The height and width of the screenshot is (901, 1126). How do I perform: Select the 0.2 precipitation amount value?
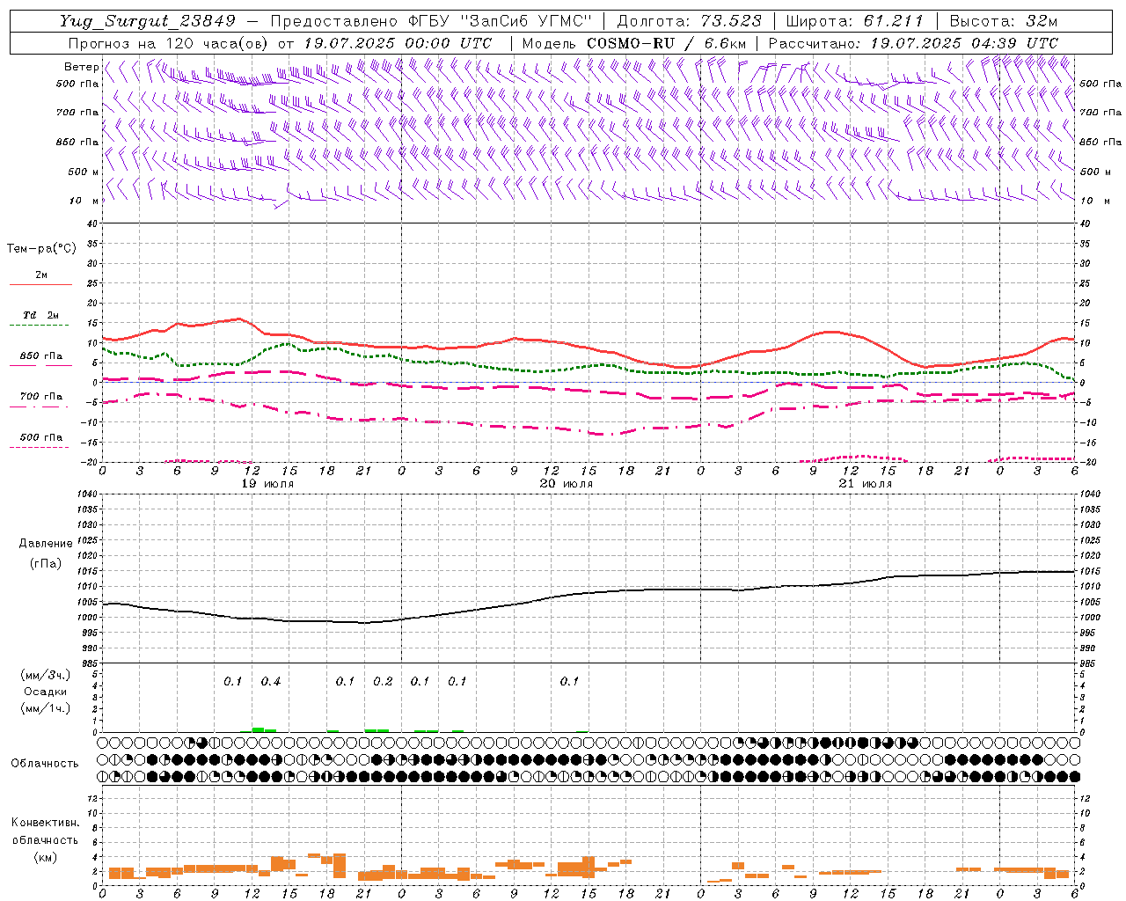click(x=383, y=681)
